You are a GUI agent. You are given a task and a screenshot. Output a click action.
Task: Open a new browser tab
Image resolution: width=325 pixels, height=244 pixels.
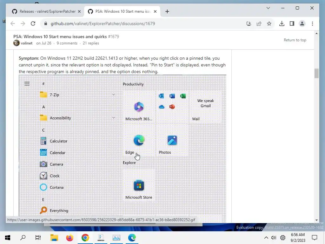tap(167, 11)
